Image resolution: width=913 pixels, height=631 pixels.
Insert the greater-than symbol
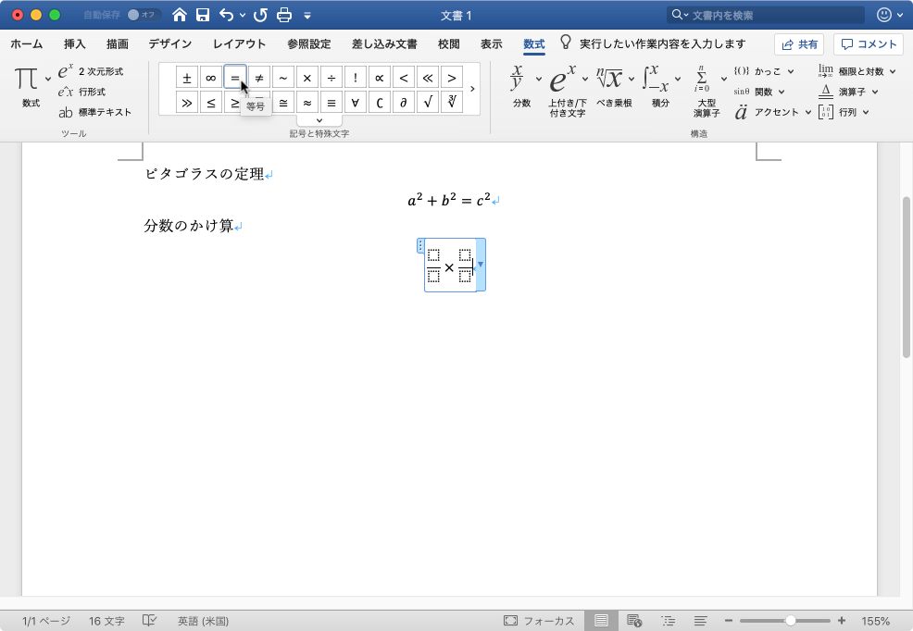point(452,78)
